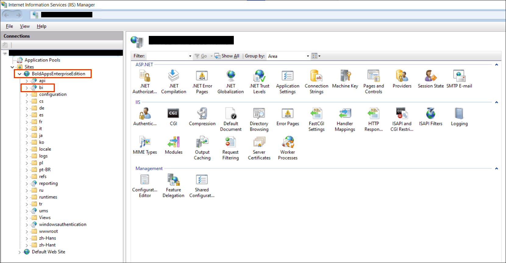This screenshot has height=263, width=506.
Task: Select windowsauthentication in the tree
Action: coord(63,225)
